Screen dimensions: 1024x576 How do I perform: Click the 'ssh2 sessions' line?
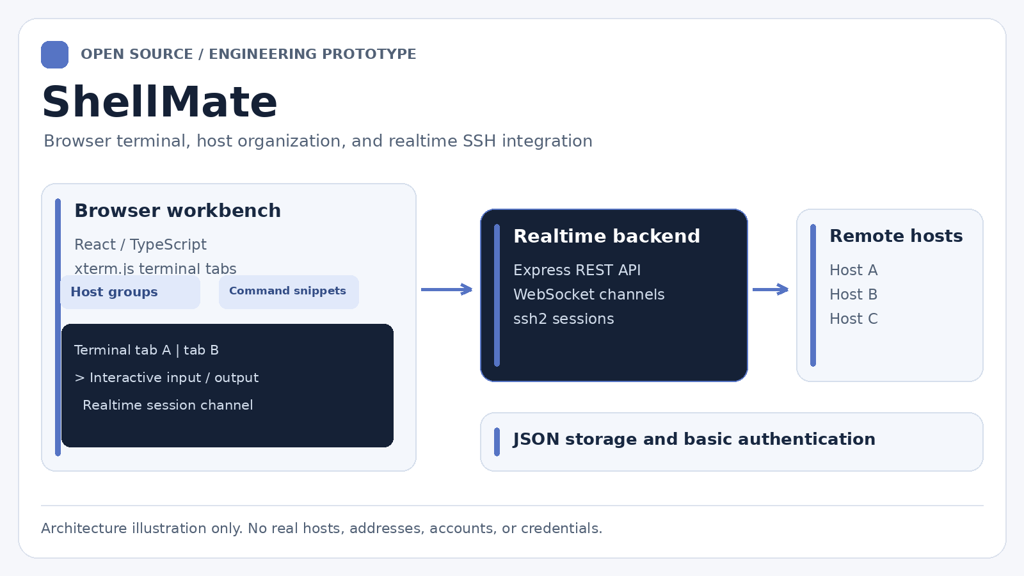[x=563, y=319]
